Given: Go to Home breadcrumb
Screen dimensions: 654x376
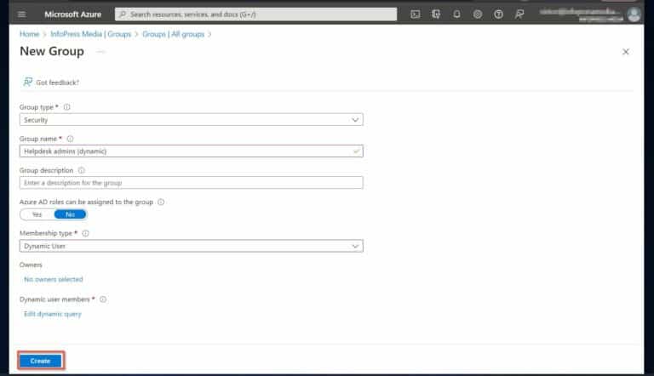Looking at the screenshot, I should pyautogui.click(x=29, y=34).
